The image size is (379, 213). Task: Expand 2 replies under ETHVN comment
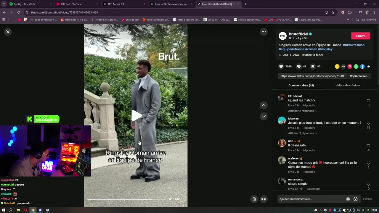pos(303,111)
